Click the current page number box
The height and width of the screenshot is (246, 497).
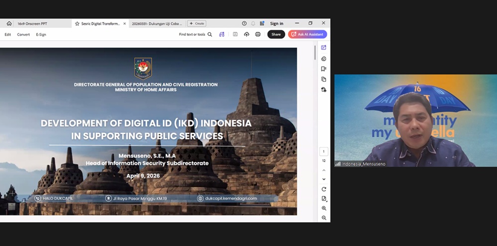coord(324,151)
